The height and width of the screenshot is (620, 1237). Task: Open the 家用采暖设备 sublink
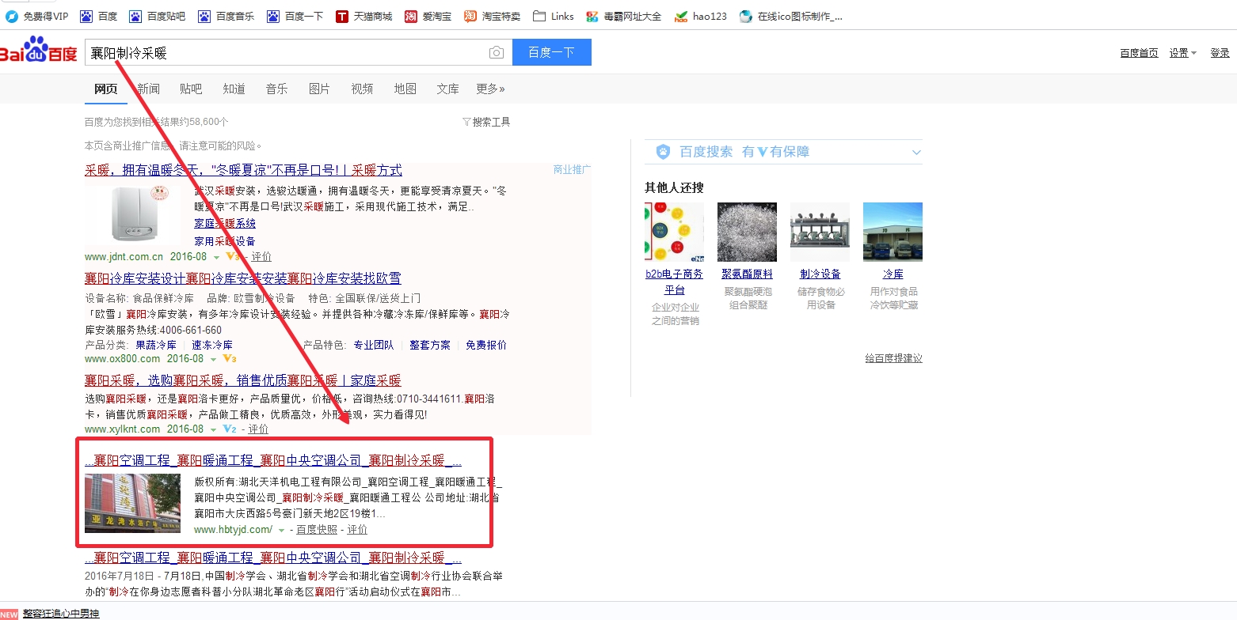[225, 241]
